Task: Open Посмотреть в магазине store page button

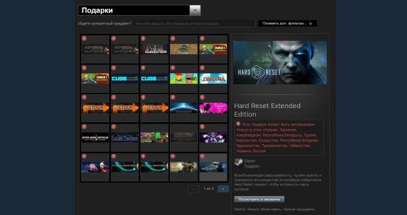Action: [x=259, y=199]
